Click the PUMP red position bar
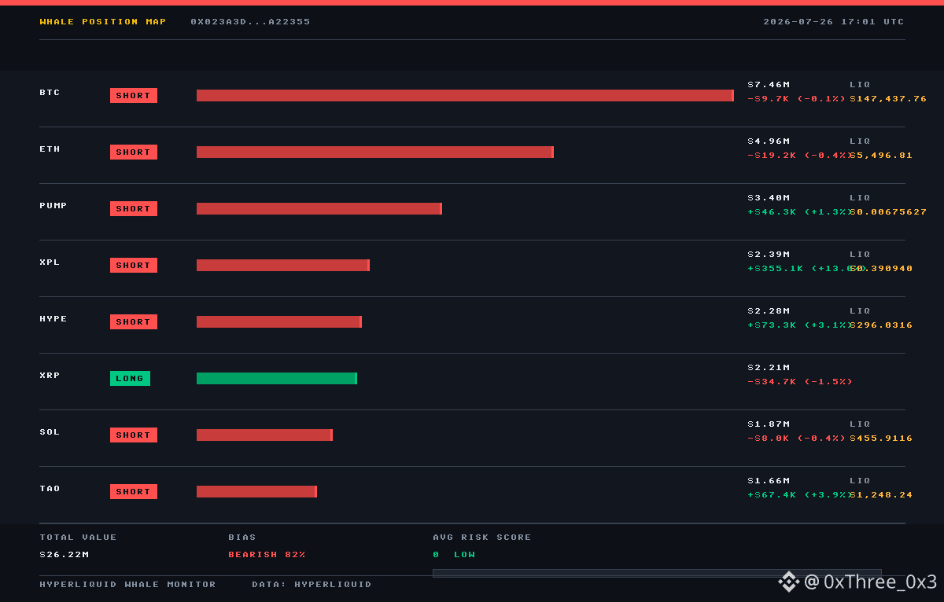The height and width of the screenshot is (602, 944). (319, 209)
